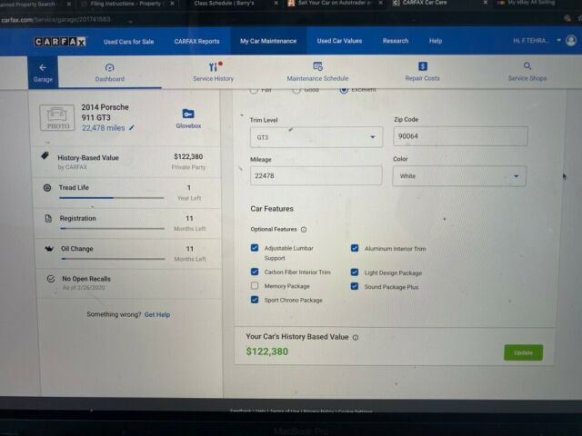The width and height of the screenshot is (582, 436).
Task: Click the Mileage input field
Action: (316, 175)
